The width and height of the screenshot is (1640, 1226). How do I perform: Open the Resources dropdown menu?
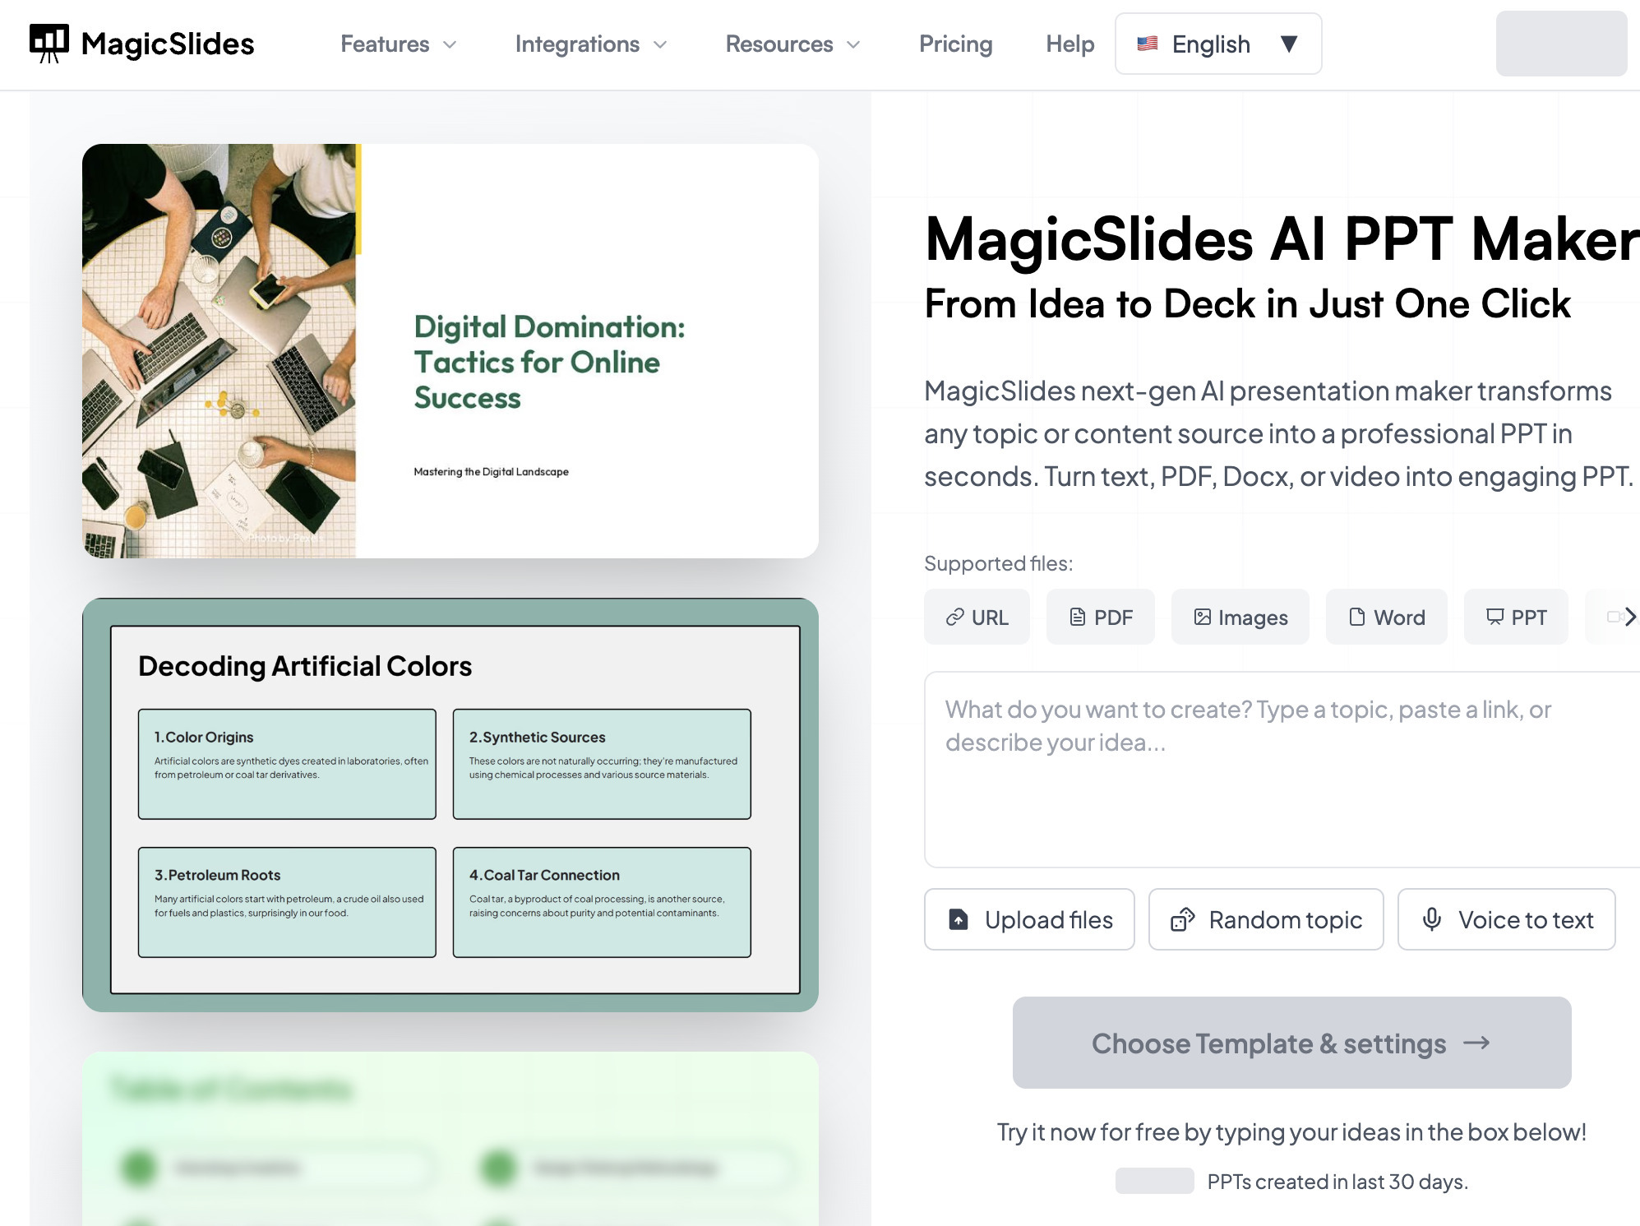click(793, 44)
